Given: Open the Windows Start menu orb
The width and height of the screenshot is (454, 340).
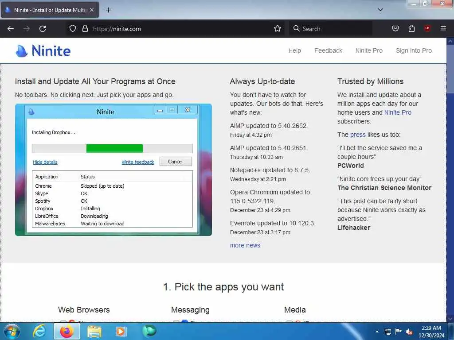Looking at the screenshot, I should pyautogui.click(x=12, y=331).
